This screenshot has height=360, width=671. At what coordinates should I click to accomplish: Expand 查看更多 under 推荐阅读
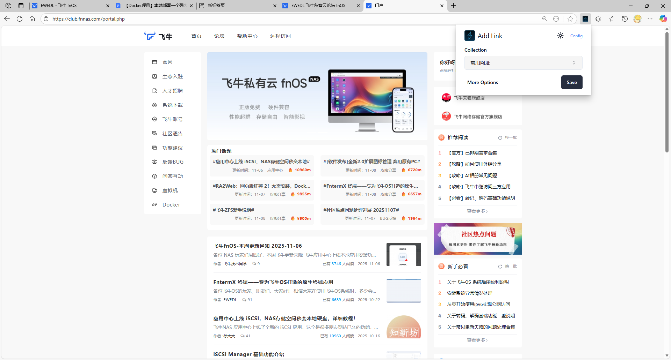point(477,211)
